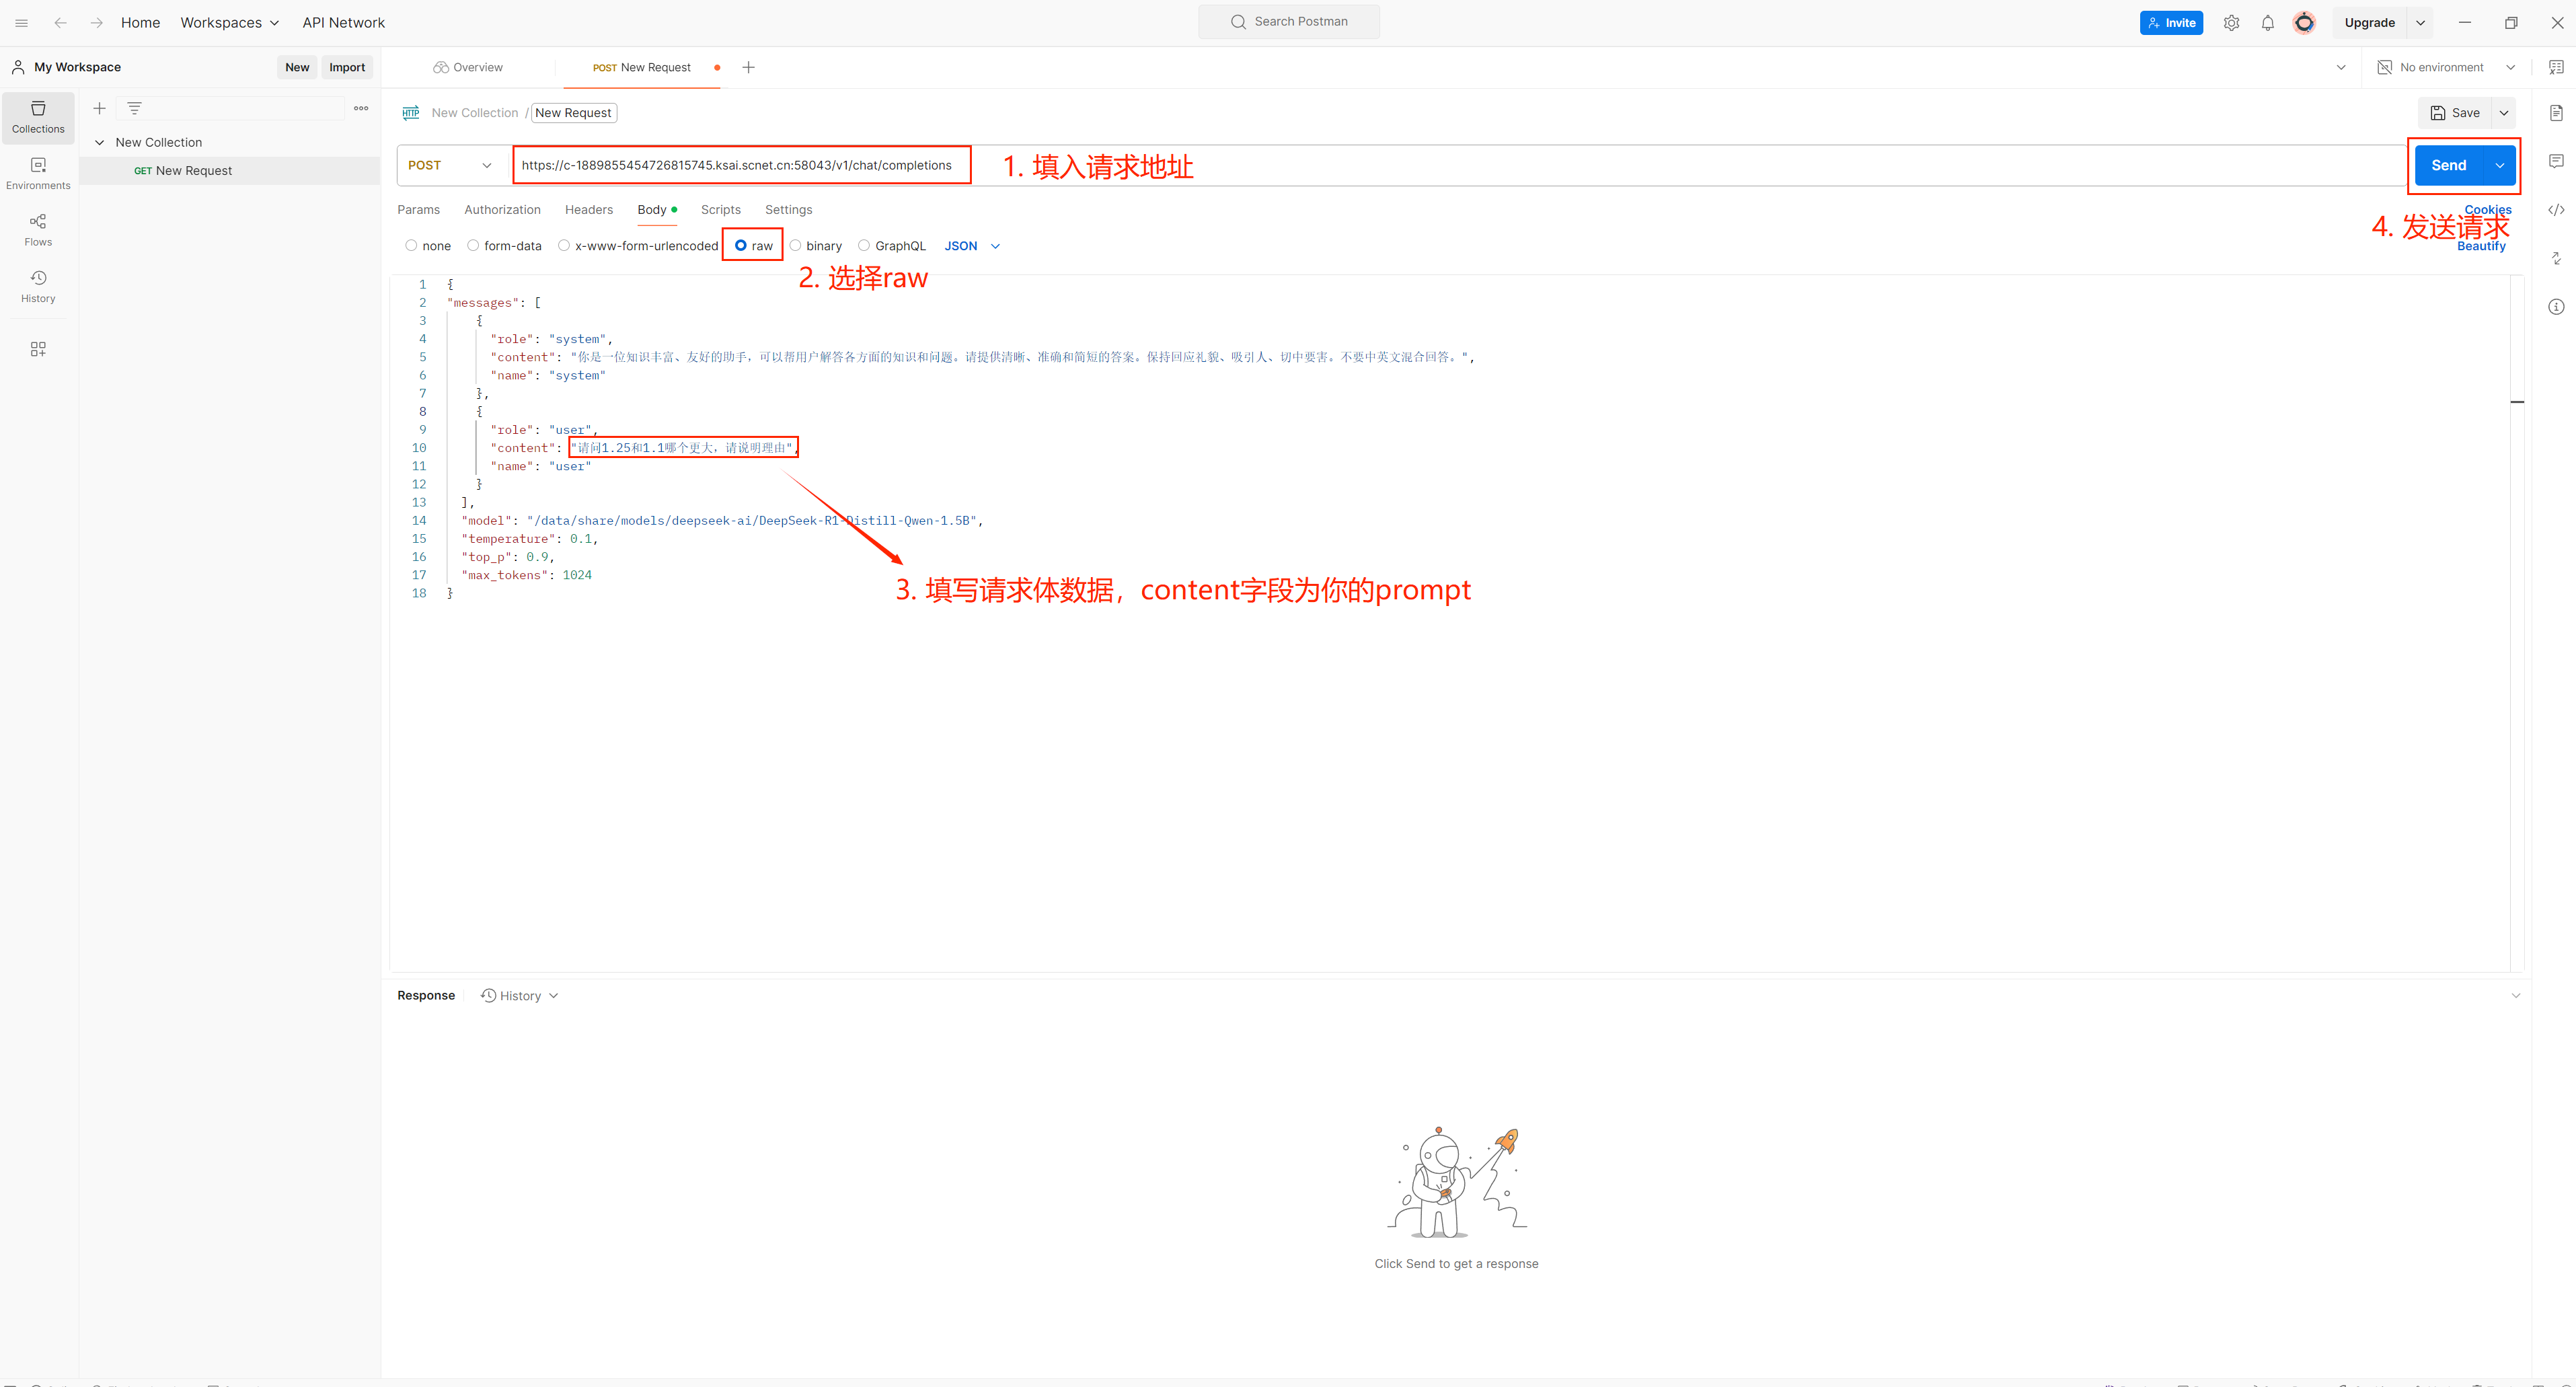Open the Environments sidebar panel

(38, 173)
